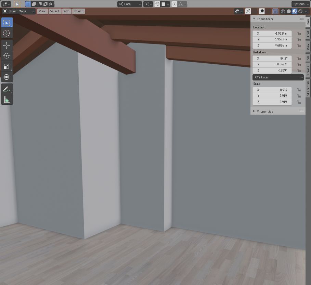Toggle viewport gizmos
The width and height of the screenshot is (311, 285).
(248, 11)
